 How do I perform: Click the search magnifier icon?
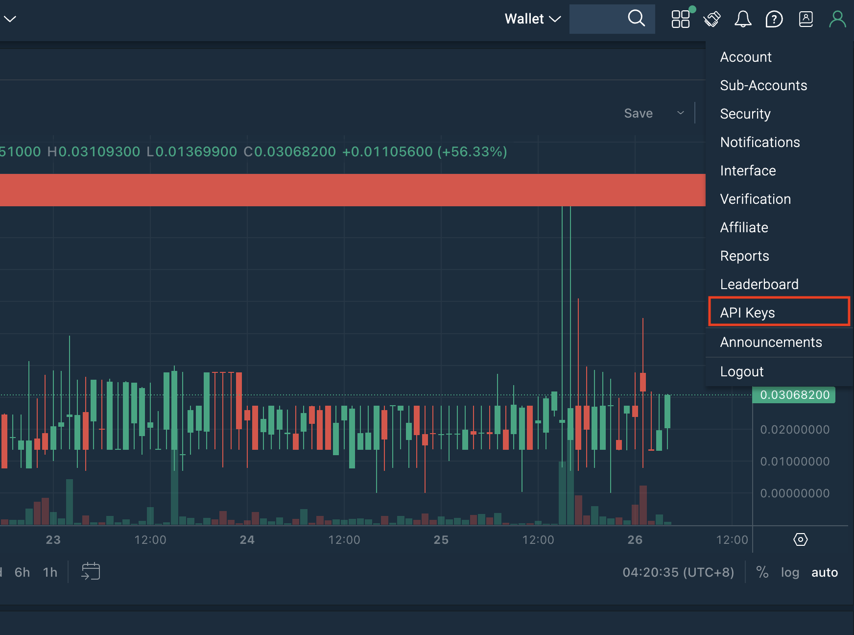(636, 19)
